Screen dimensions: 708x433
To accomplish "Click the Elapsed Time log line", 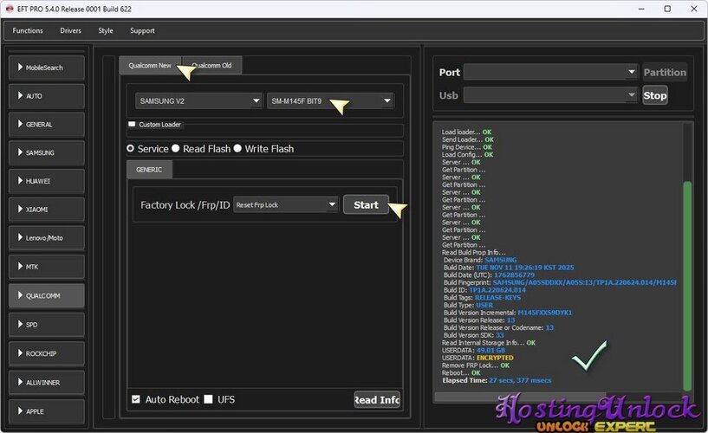I will point(497,380).
